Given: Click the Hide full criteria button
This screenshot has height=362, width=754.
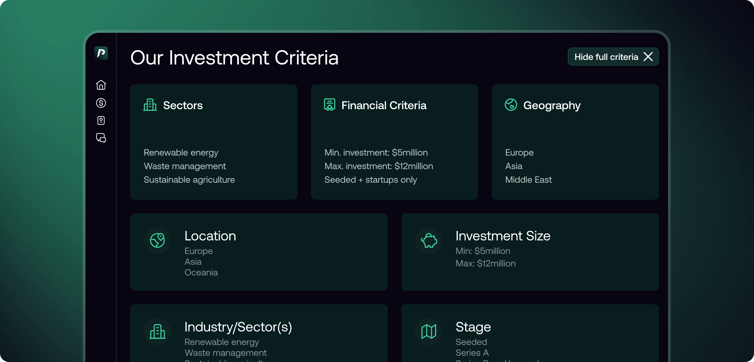Looking at the screenshot, I should click(x=613, y=57).
